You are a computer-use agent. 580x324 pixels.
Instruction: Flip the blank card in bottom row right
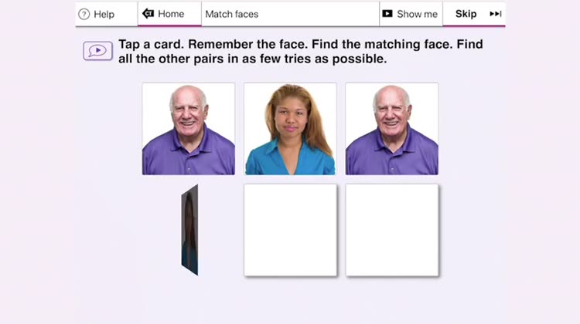[x=392, y=230]
